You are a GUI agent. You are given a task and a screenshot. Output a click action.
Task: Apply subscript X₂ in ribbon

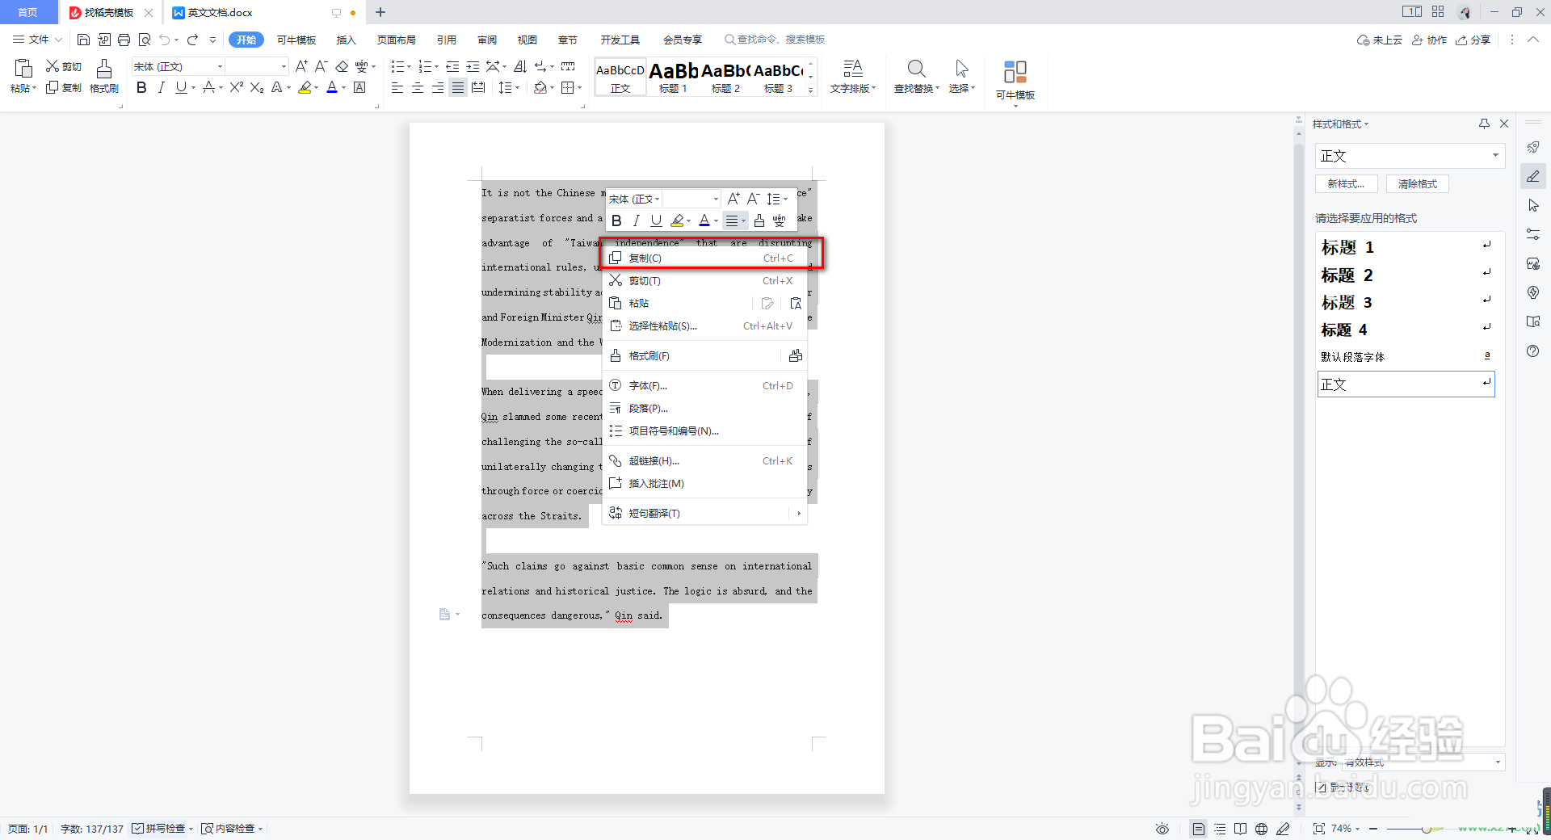(x=257, y=87)
